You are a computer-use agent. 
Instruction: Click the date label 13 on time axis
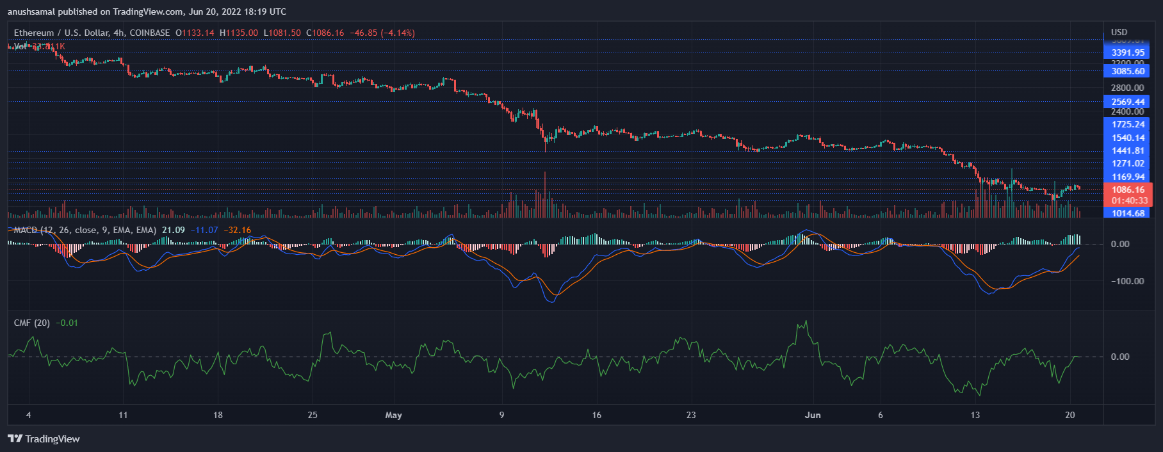point(975,415)
